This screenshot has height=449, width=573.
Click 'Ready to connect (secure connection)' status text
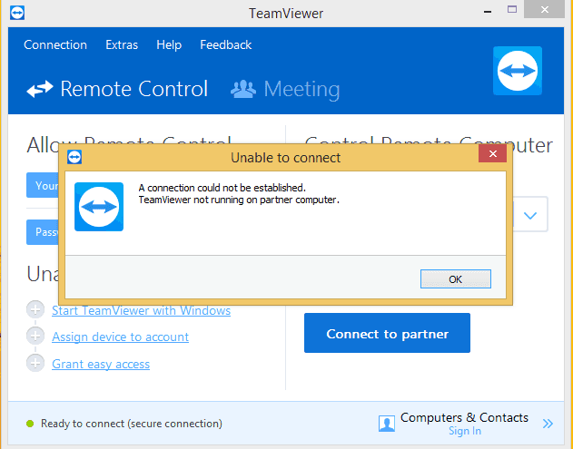pos(132,424)
